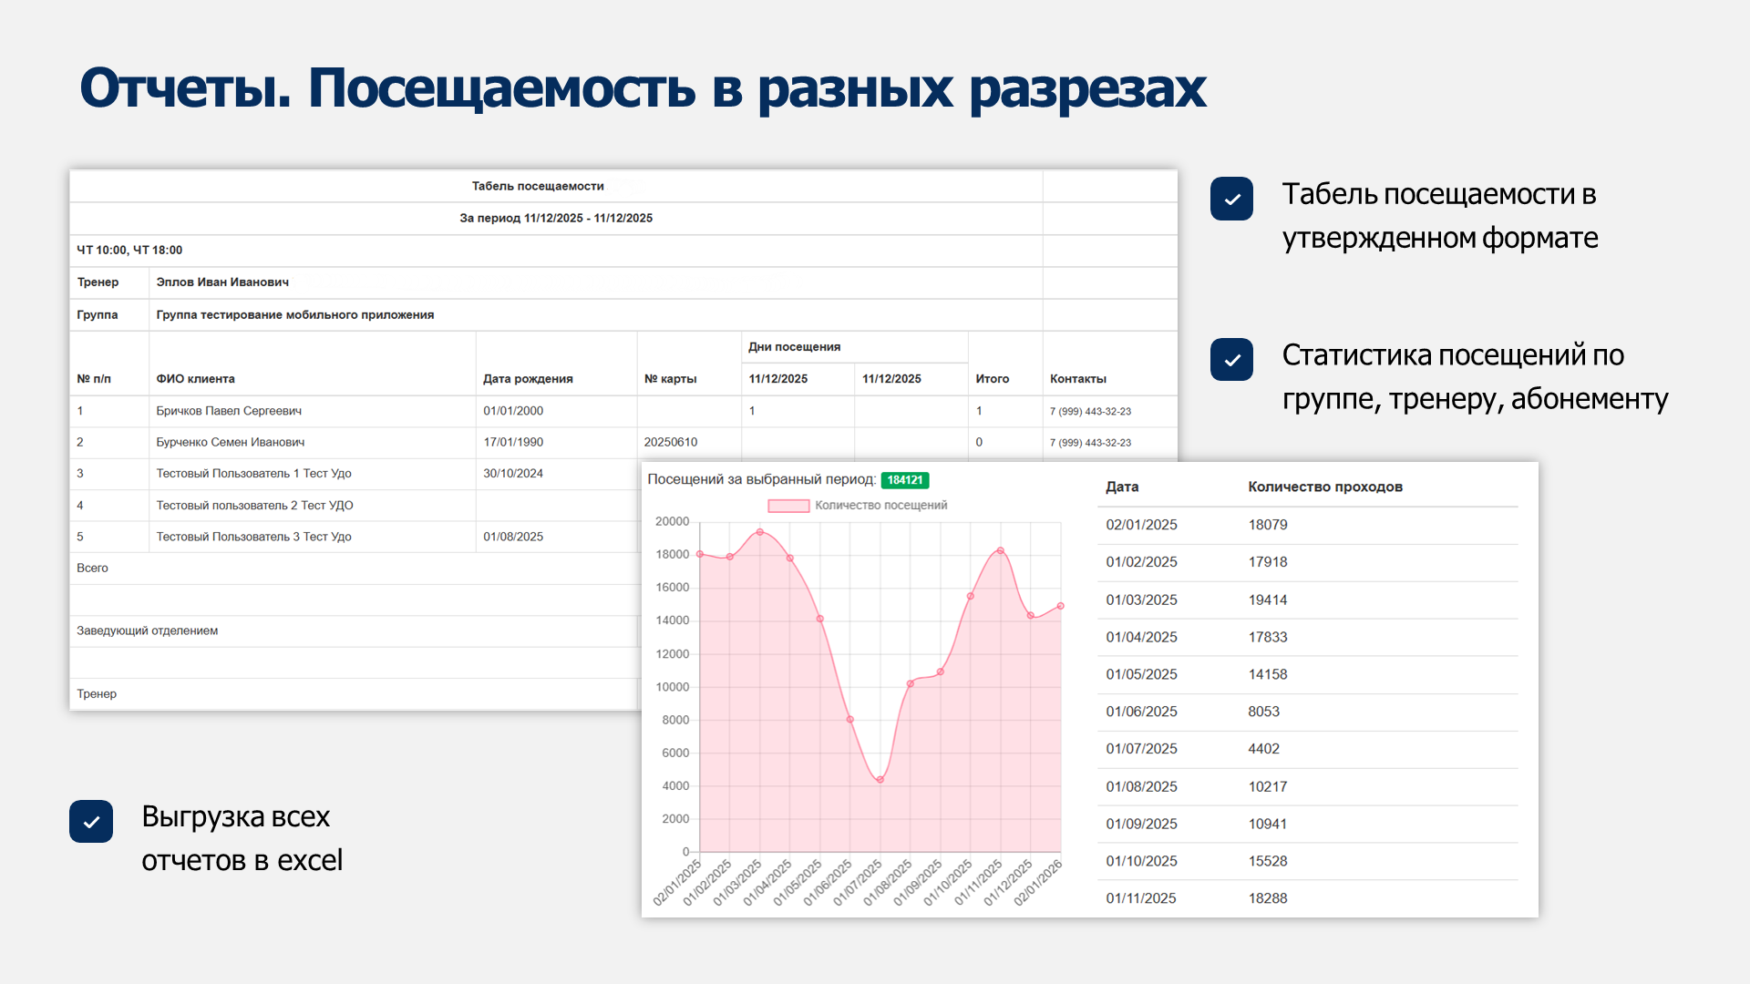Screen dimensions: 1750x984
Task: Click the 'Контакты' column header
Action: point(1078,378)
